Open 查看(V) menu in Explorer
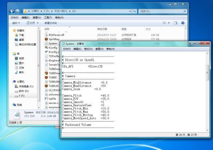The image size is (213, 150). tap(37, 17)
